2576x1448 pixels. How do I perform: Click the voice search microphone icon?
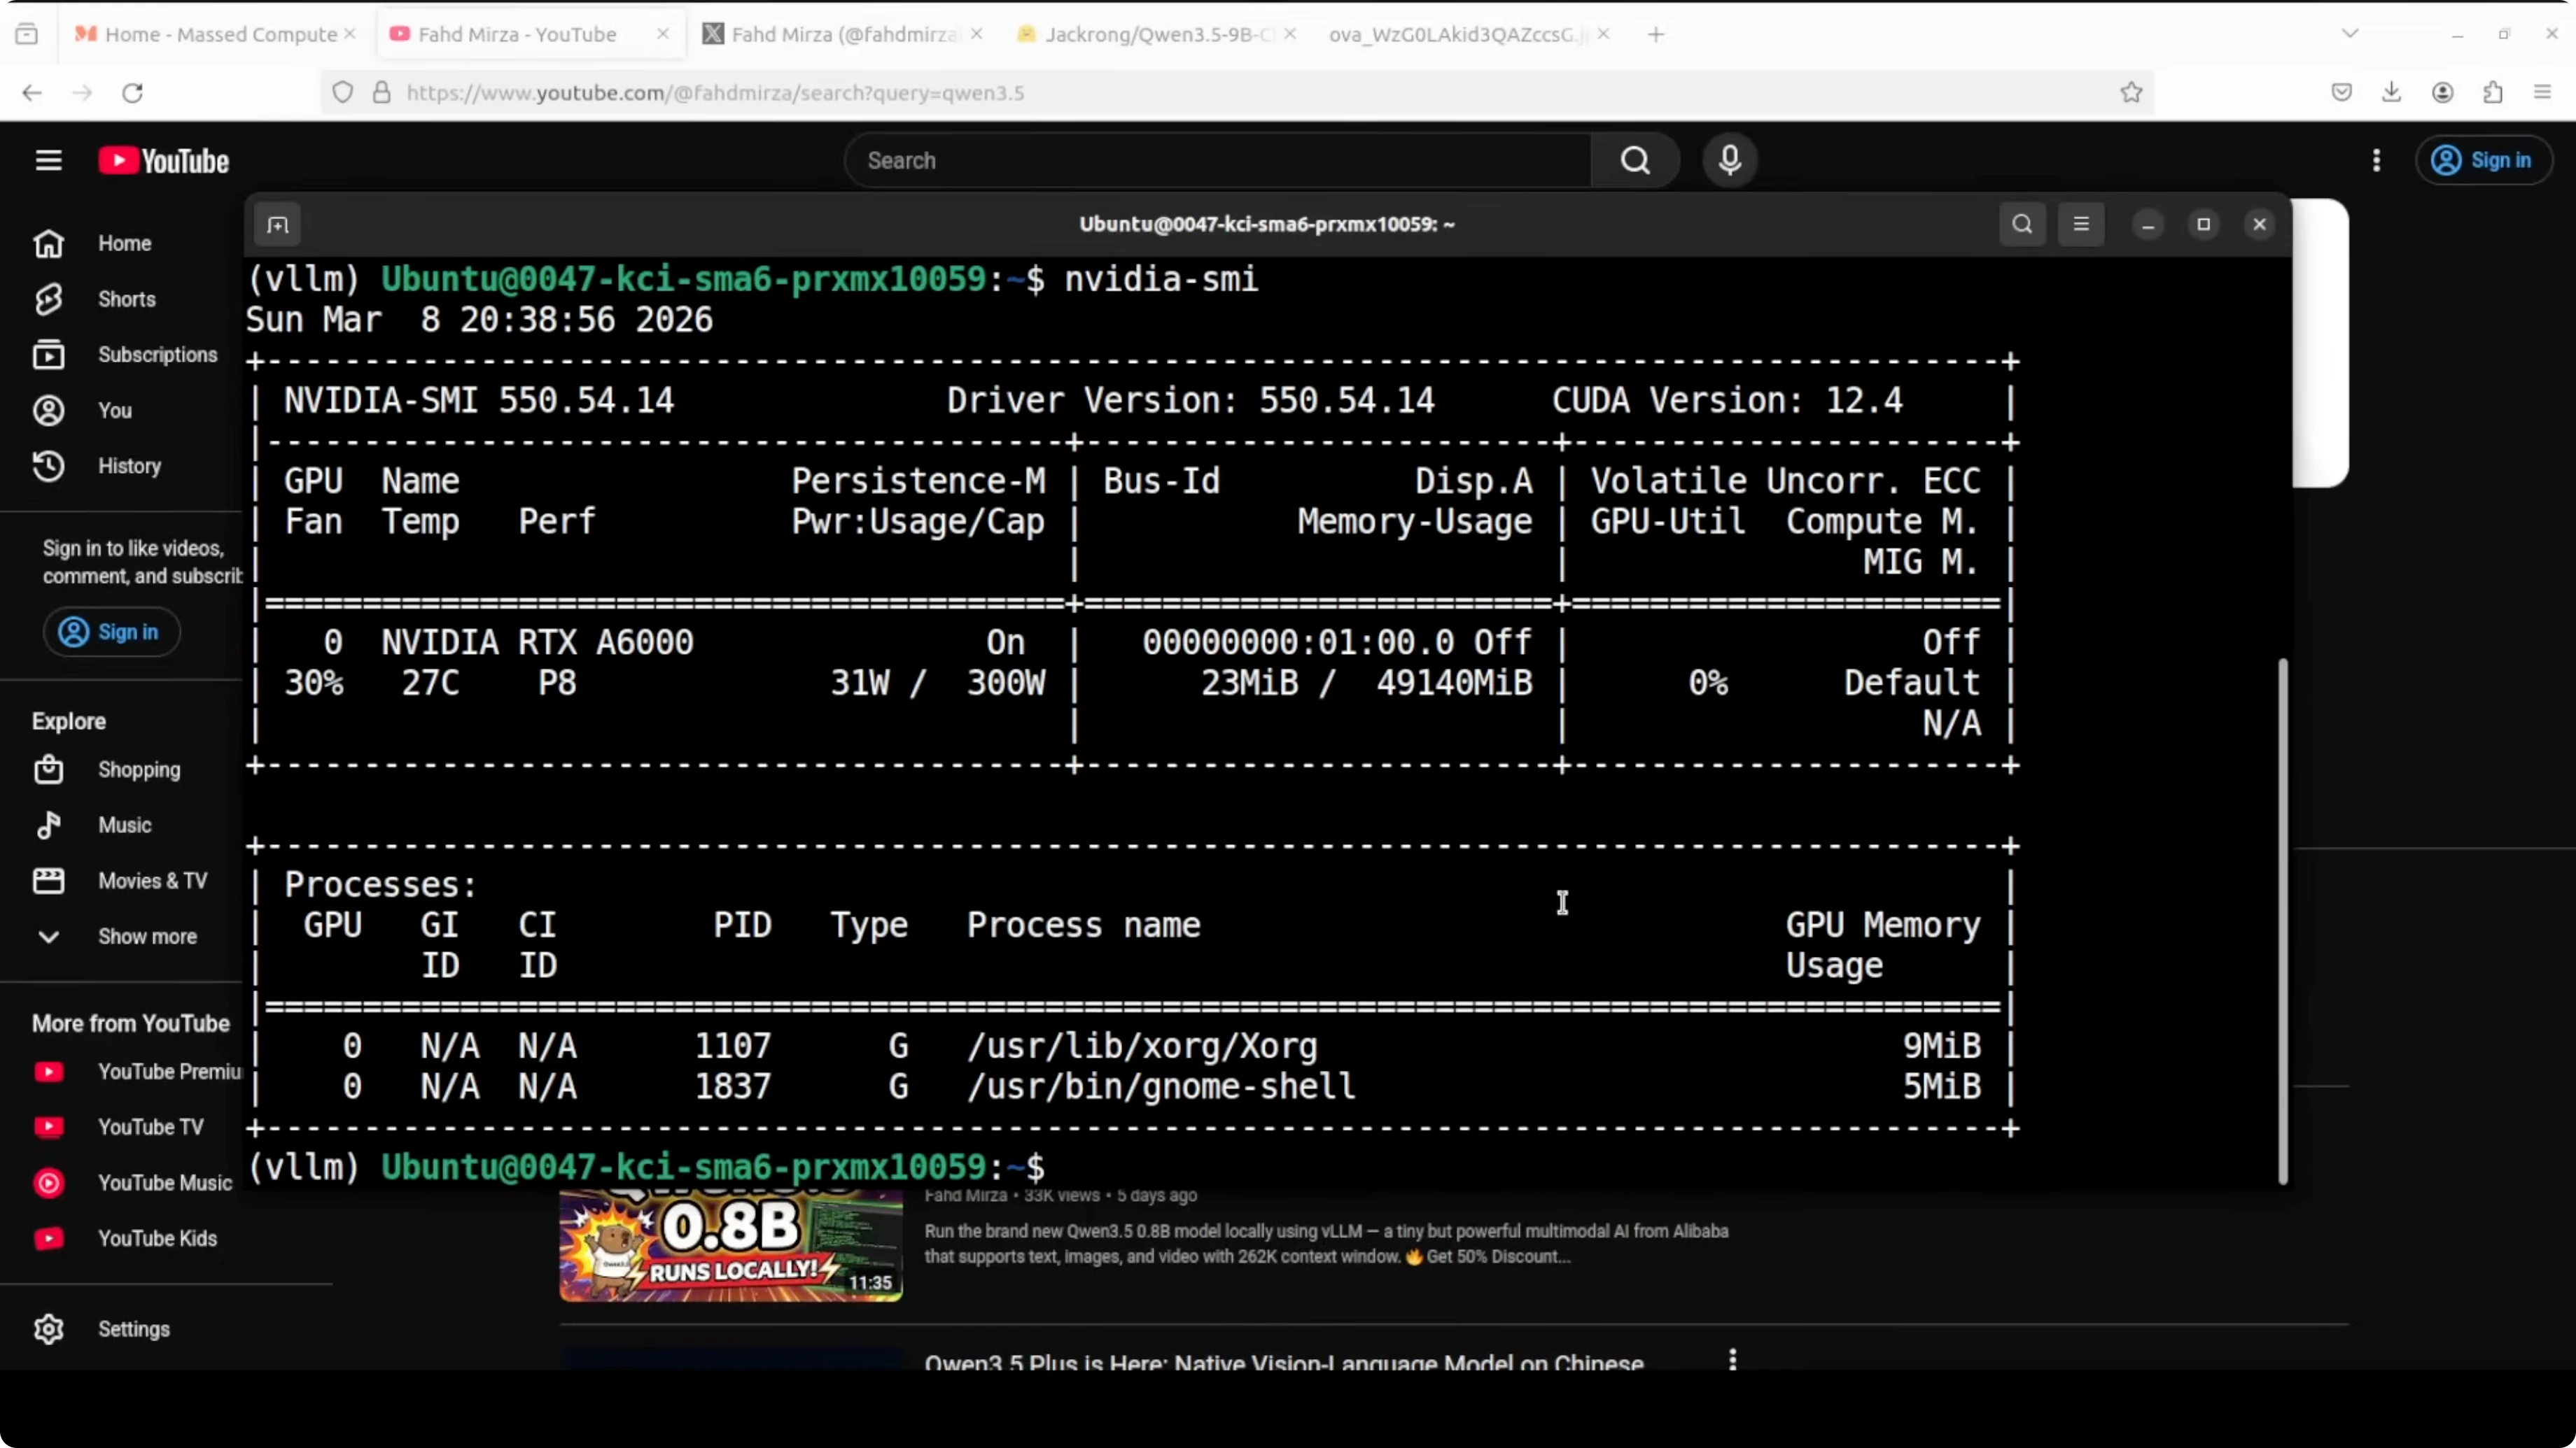coord(1730,160)
